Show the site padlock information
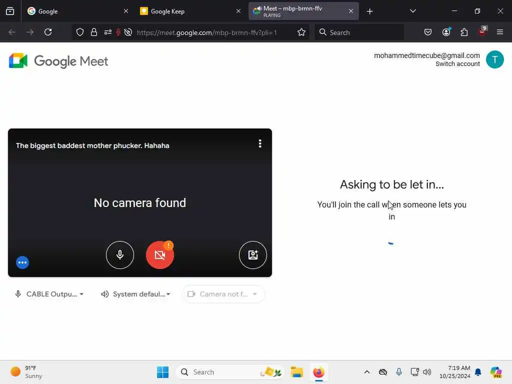The image size is (512, 384). tap(94, 32)
